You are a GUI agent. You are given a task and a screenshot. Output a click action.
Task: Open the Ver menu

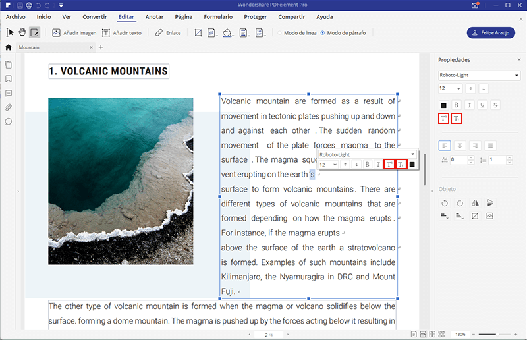point(67,17)
